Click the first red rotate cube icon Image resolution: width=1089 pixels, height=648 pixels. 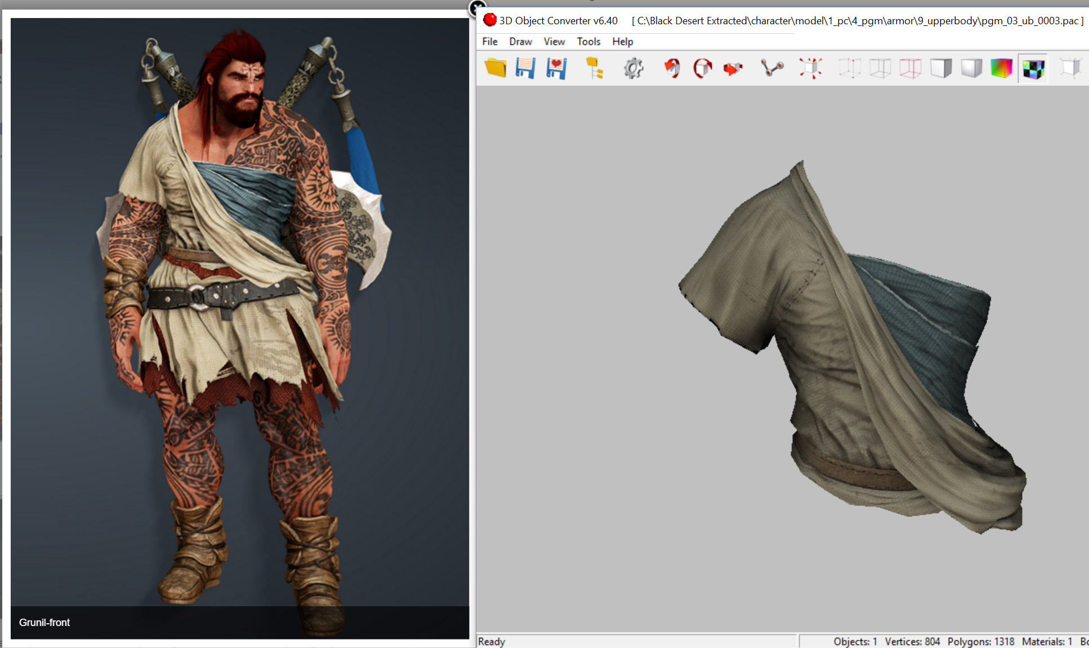672,68
